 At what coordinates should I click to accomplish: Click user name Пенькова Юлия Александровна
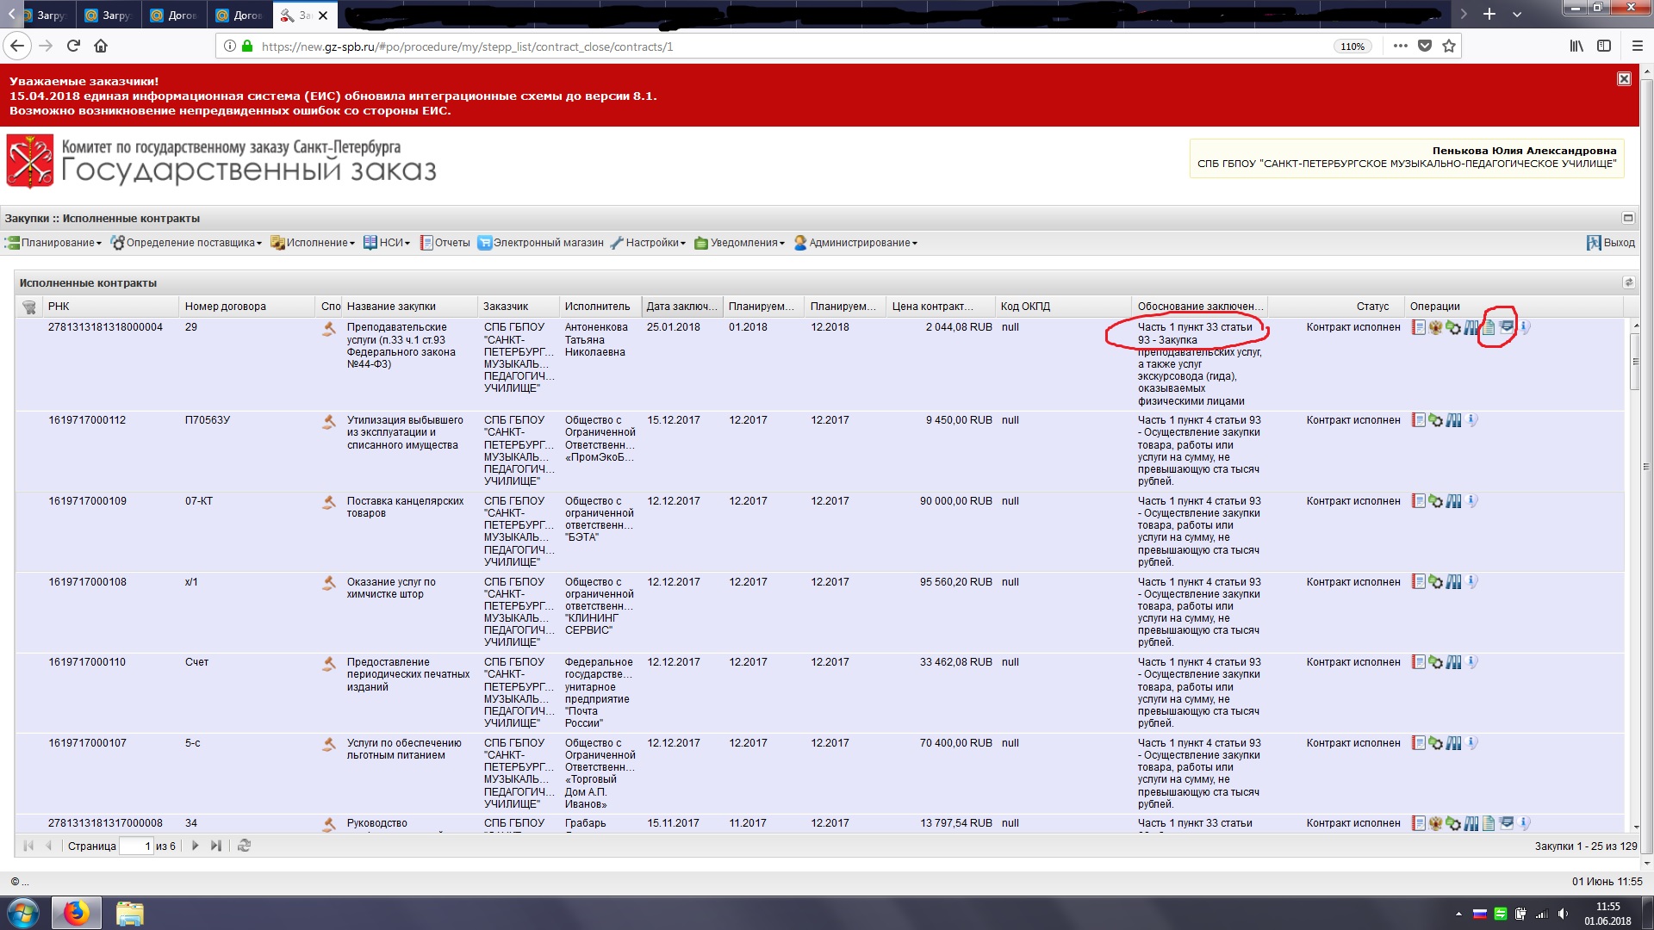[1524, 151]
